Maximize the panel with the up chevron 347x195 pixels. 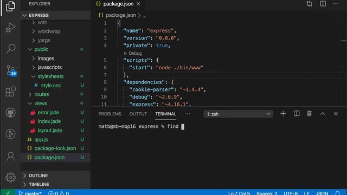[x=323, y=114]
